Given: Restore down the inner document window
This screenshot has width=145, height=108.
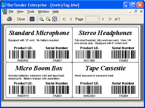Looking at the screenshot, I should coord(136,11).
